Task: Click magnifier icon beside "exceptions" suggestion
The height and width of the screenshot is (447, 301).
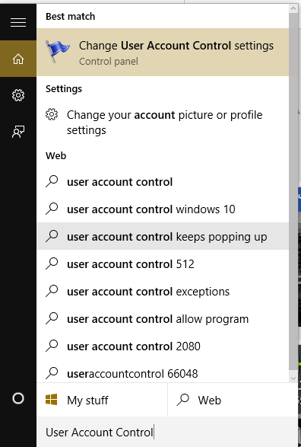Action: click(52, 291)
